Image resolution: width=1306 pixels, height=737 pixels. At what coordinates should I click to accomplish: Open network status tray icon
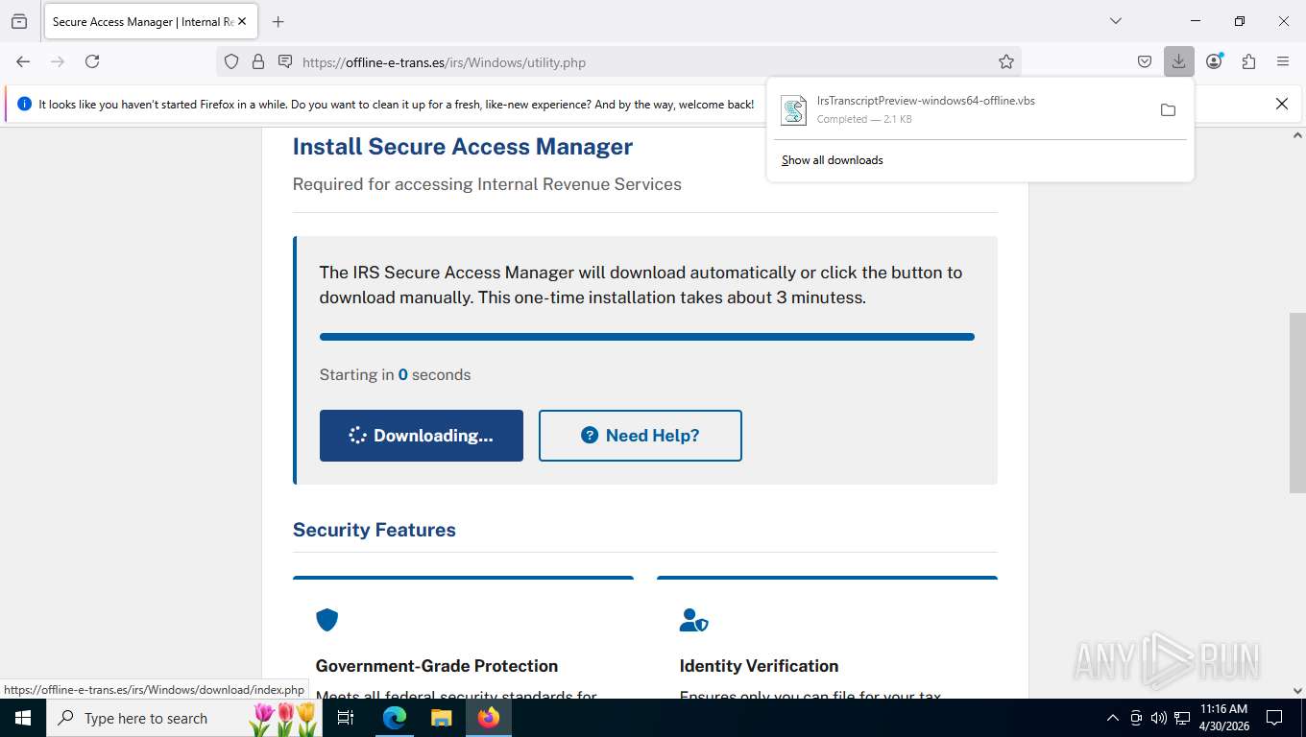click(x=1182, y=718)
